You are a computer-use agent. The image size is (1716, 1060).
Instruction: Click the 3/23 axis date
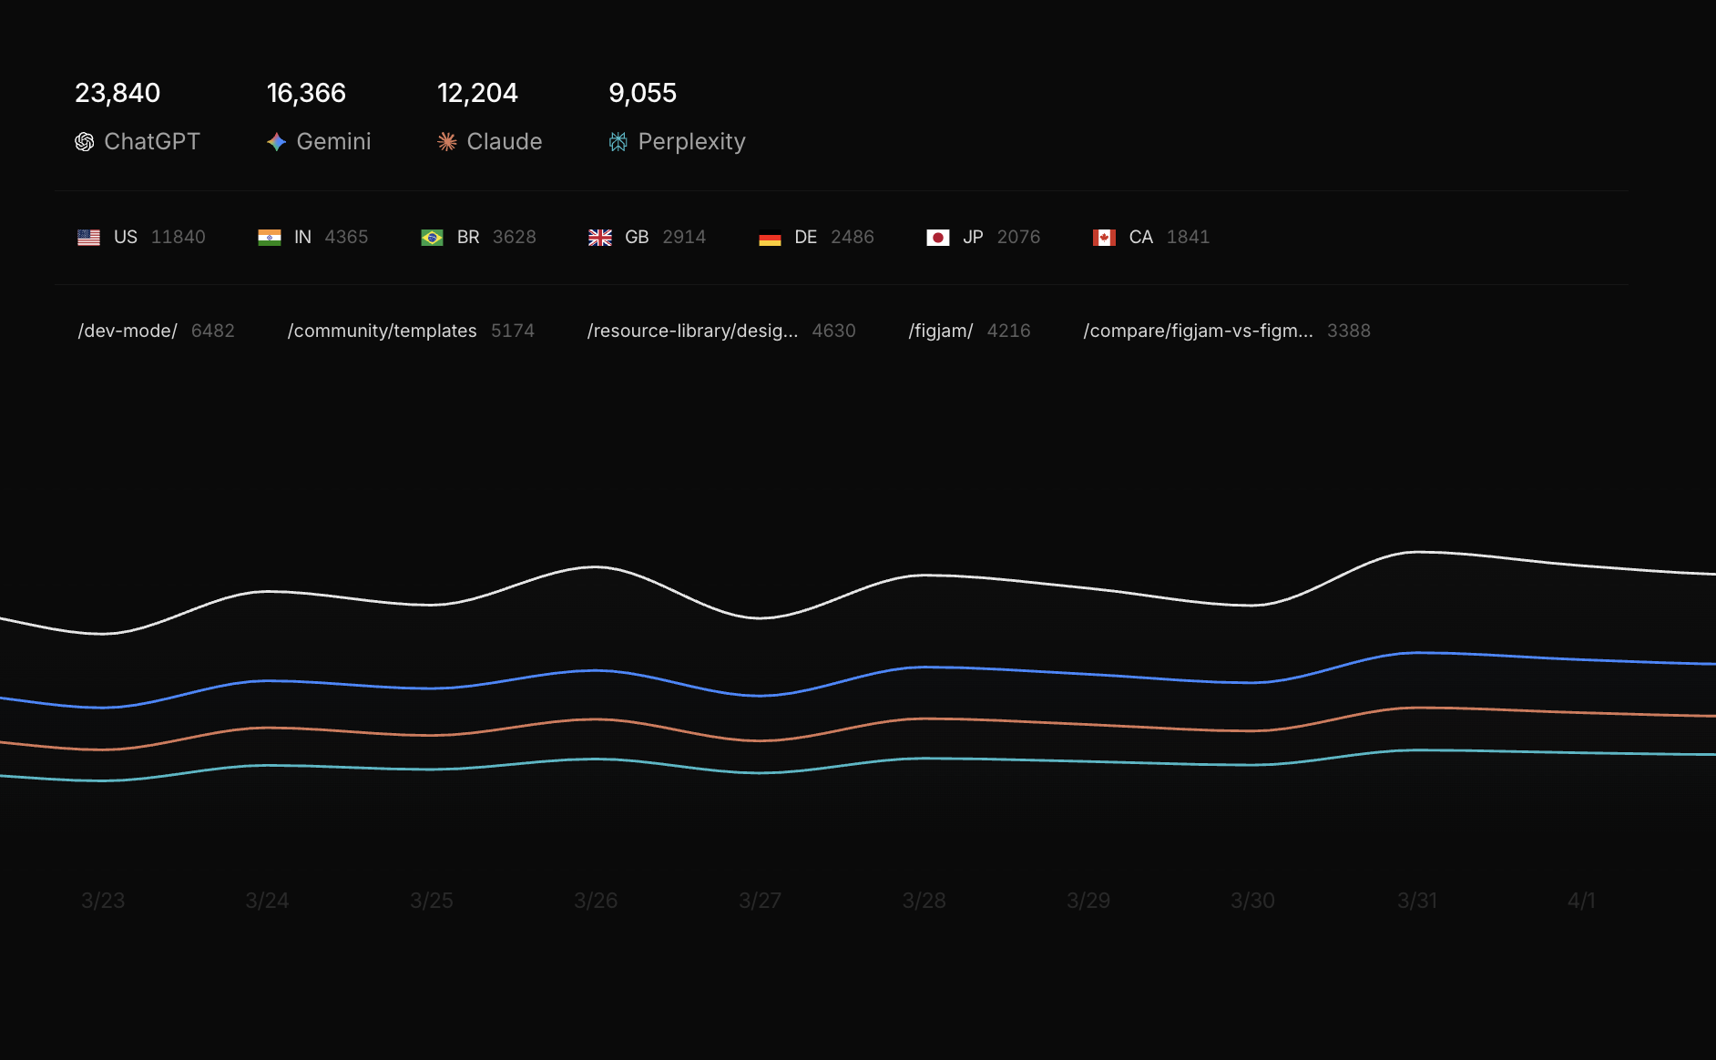[x=103, y=901]
